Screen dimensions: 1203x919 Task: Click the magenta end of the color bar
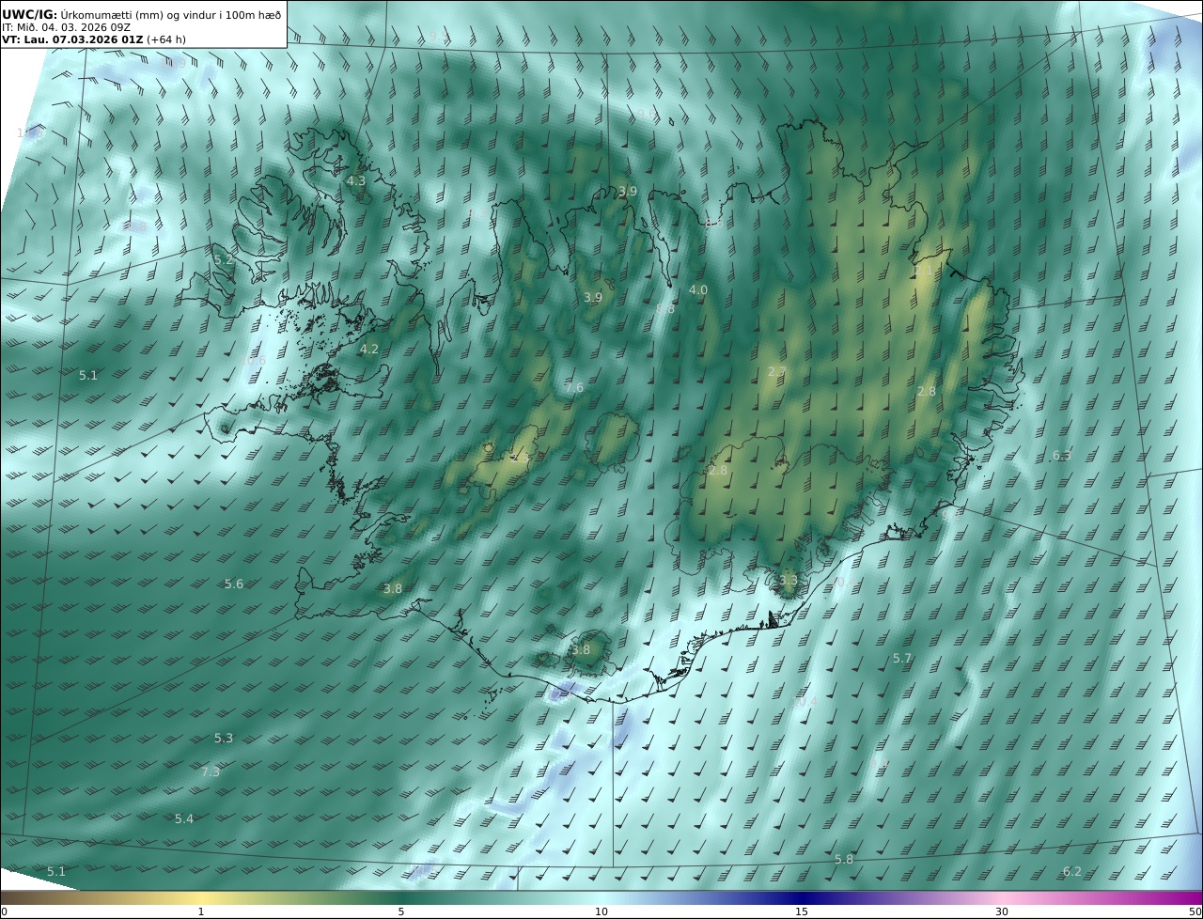[1184, 898]
